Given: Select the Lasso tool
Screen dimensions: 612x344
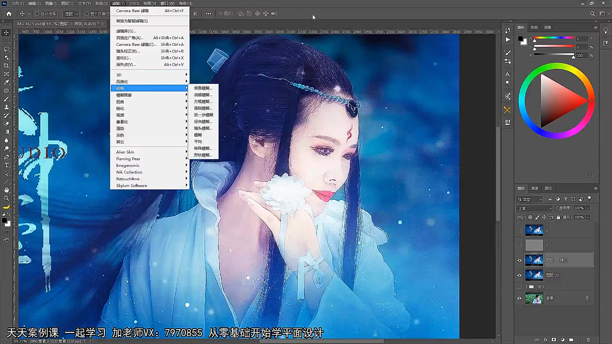Looking at the screenshot, I should point(6,49).
